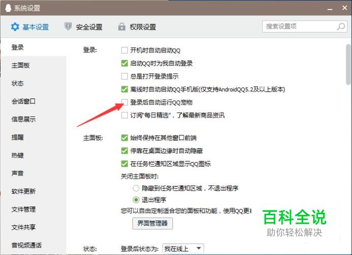
Task: Click the shield icon of 安全设置
Action: 68,26
